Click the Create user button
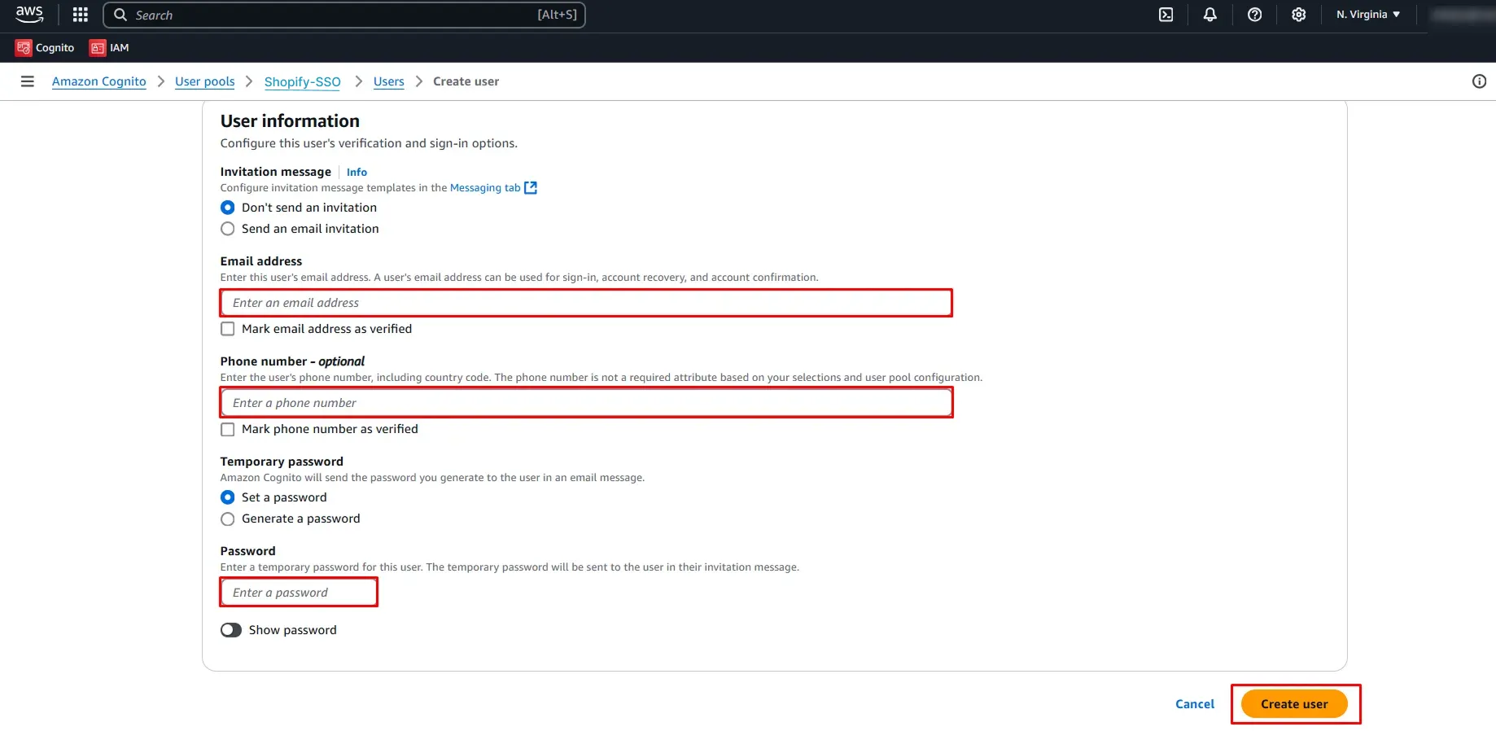The image size is (1496, 731). coord(1294,704)
